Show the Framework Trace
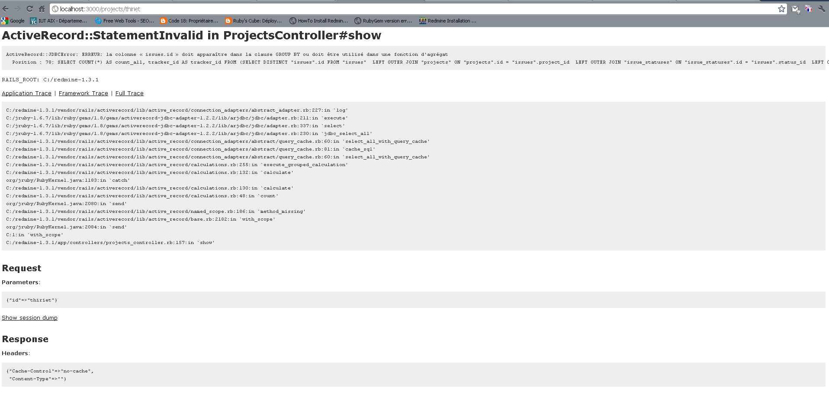 click(x=84, y=93)
